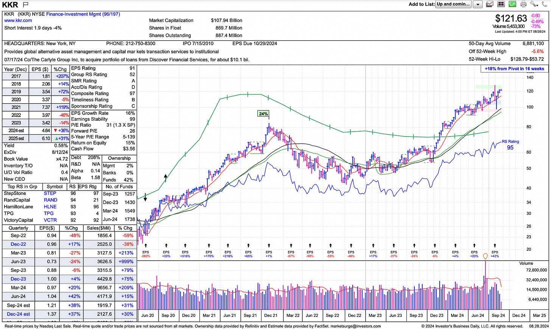Click the flag icon beside the KKR title
Viewport: 551px width, 329px height.
tap(26, 5)
